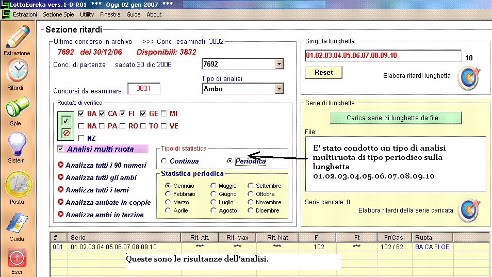Click LottoEureka title bar logo icon
Viewport: 492px width, 277px height.
[5, 5]
